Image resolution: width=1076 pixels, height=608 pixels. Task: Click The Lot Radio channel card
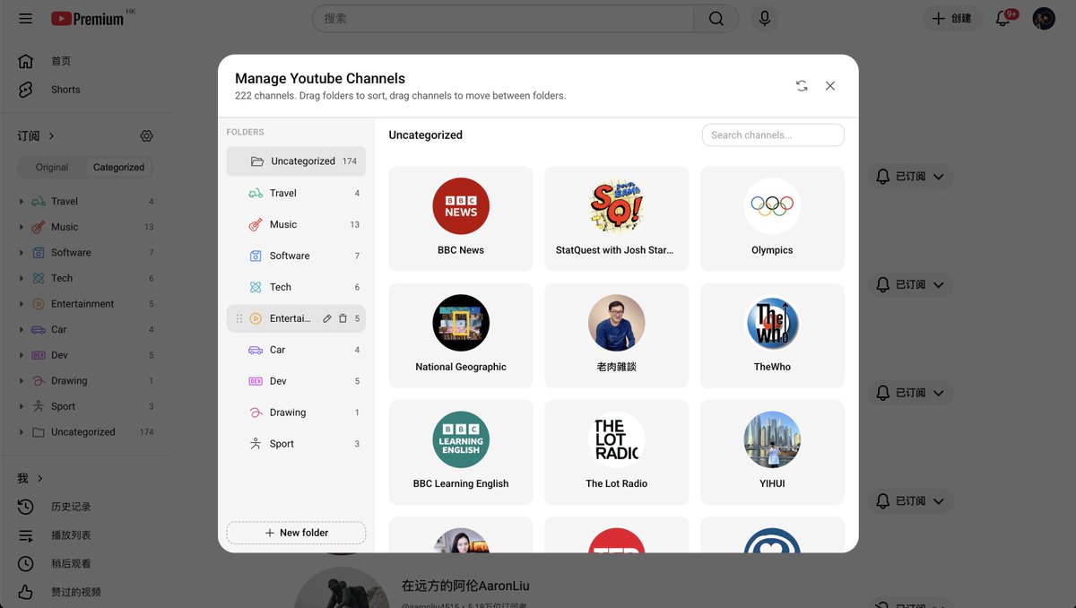click(617, 452)
